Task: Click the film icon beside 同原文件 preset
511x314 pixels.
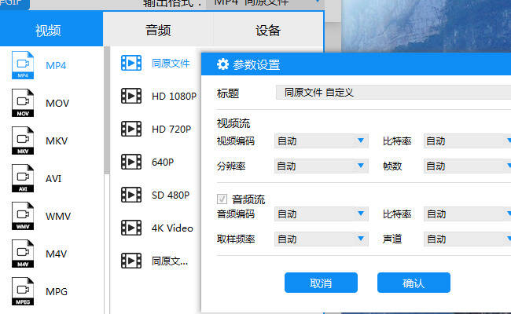Action: (x=131, y=63)
